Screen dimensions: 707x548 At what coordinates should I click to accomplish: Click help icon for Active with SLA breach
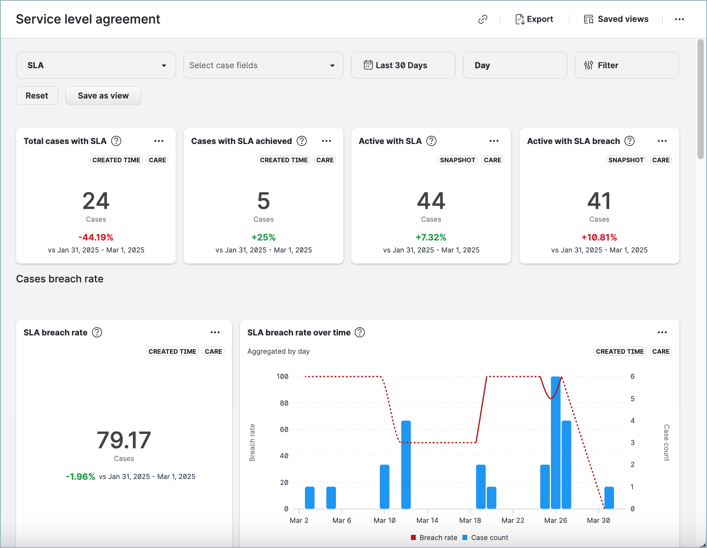(629, 141)
